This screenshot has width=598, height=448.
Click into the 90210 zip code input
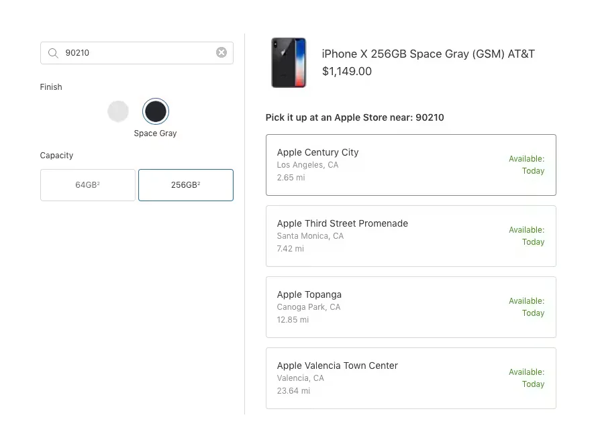134,53
